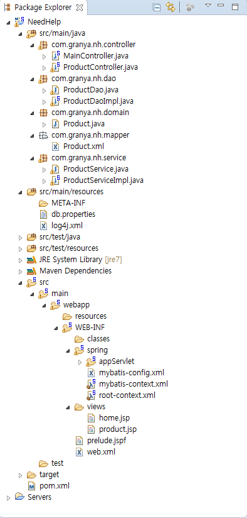Expand the target folder
Viewport: 247px width, 518px height.
pos(21,475)
